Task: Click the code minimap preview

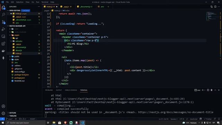Action: [x=212, y=16]
